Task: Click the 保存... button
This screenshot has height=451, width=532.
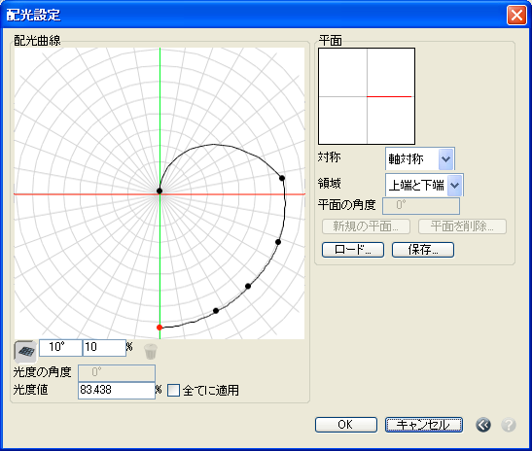Action: (423, 250)
